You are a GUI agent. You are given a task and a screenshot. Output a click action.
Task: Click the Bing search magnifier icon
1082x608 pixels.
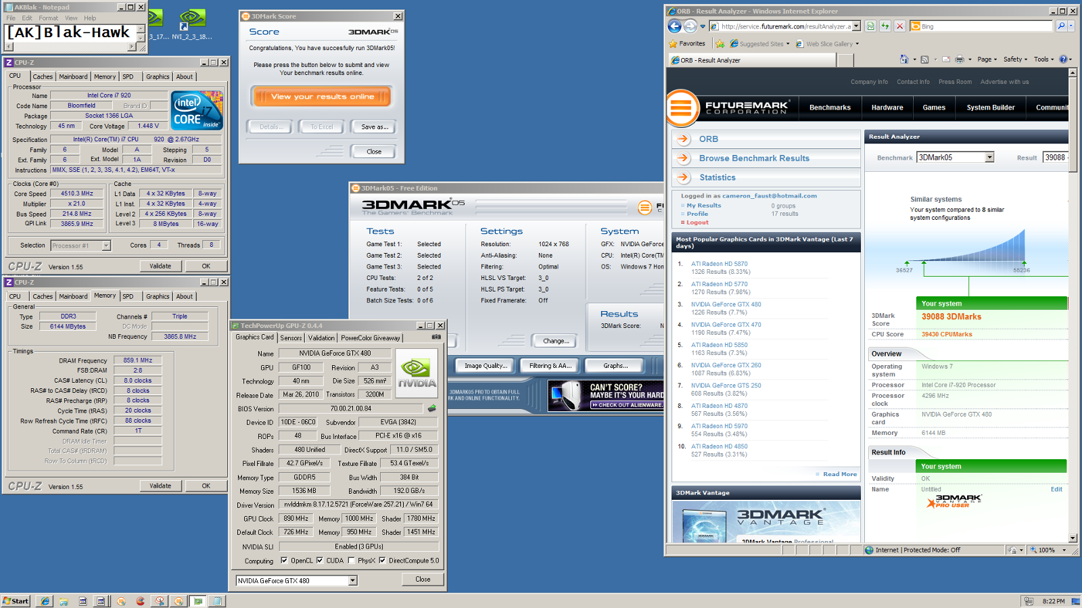pos(1060,26)
